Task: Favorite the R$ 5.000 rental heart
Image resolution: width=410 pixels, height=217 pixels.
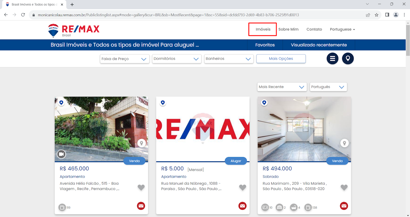Action: click(243, 188)
